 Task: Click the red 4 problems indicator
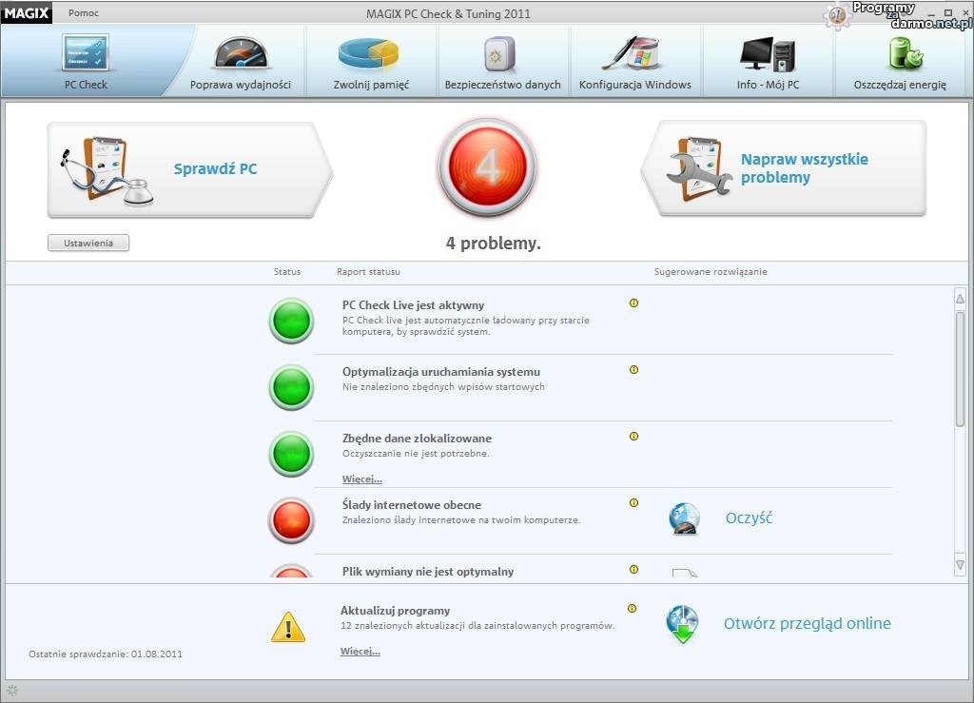pos(487,168)
